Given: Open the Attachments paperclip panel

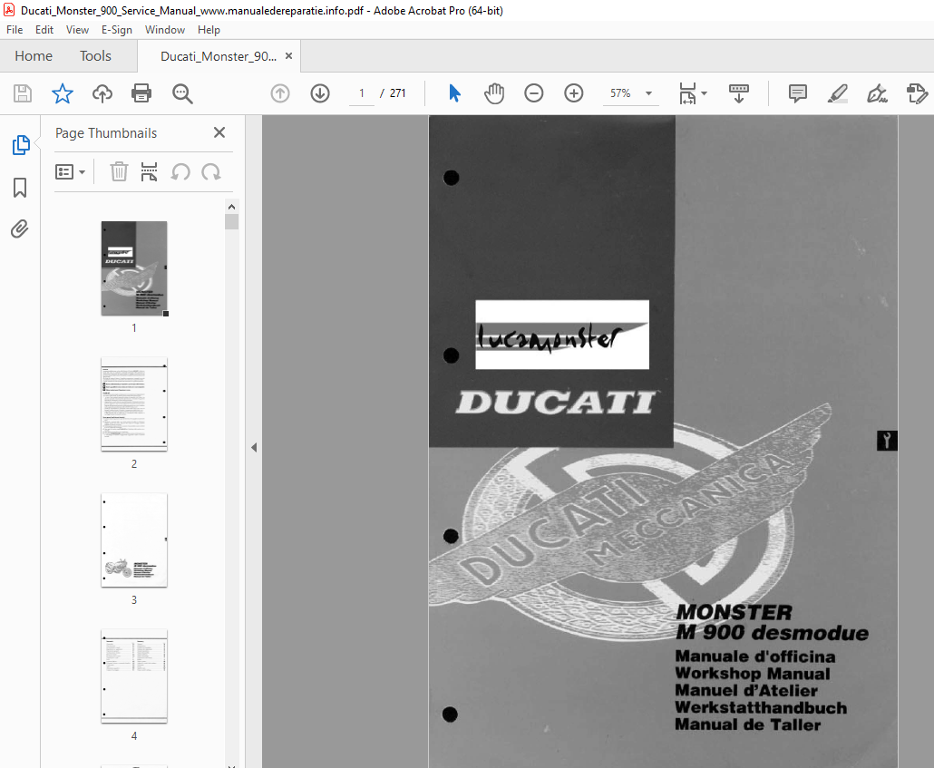Looking at the screenshot, I should click(x=20, y=228).
